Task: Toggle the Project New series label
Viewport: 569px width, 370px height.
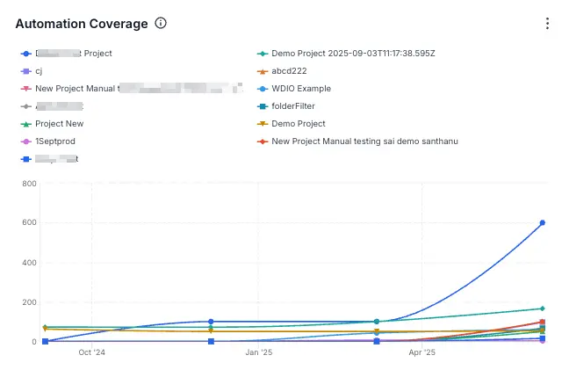Action: click(x=59, y=124)
